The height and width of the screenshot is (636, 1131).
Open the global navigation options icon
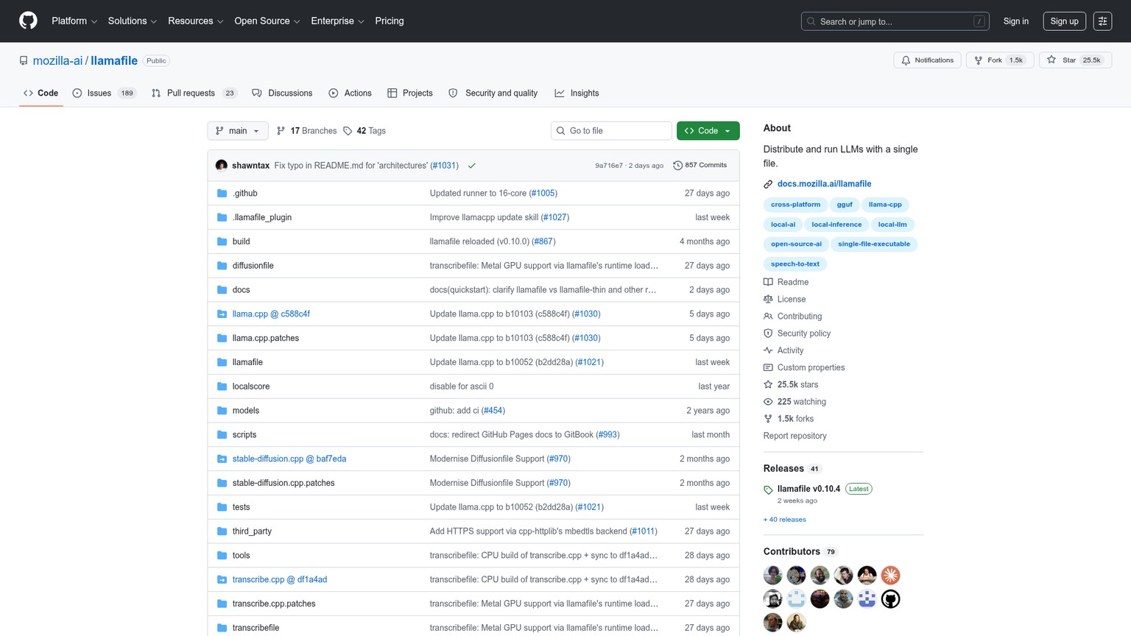[x=1102, y=21]
